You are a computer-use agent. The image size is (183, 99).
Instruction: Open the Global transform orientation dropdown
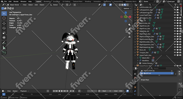55,5
